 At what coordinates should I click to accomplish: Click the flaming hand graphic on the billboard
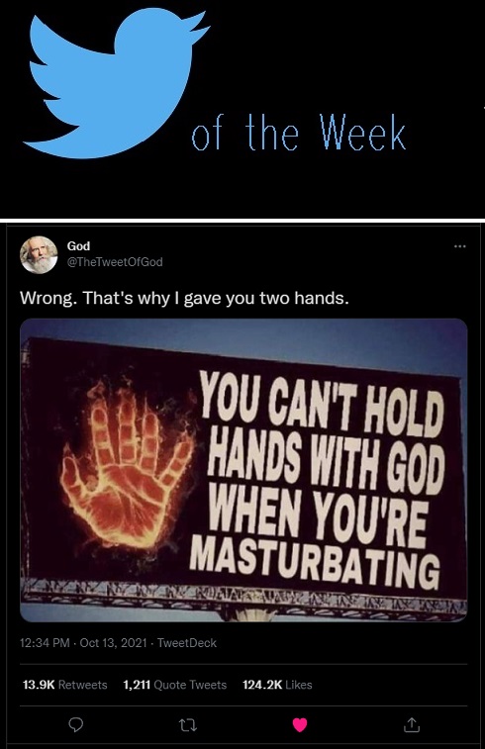coord(127,466)
